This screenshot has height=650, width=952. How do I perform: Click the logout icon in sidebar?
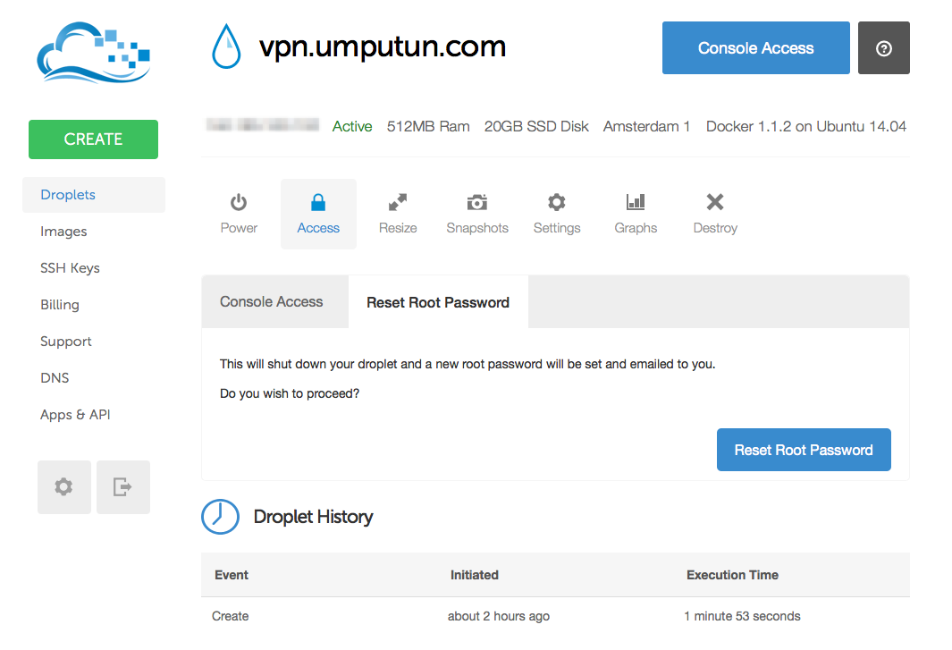[x=122, y=487]
